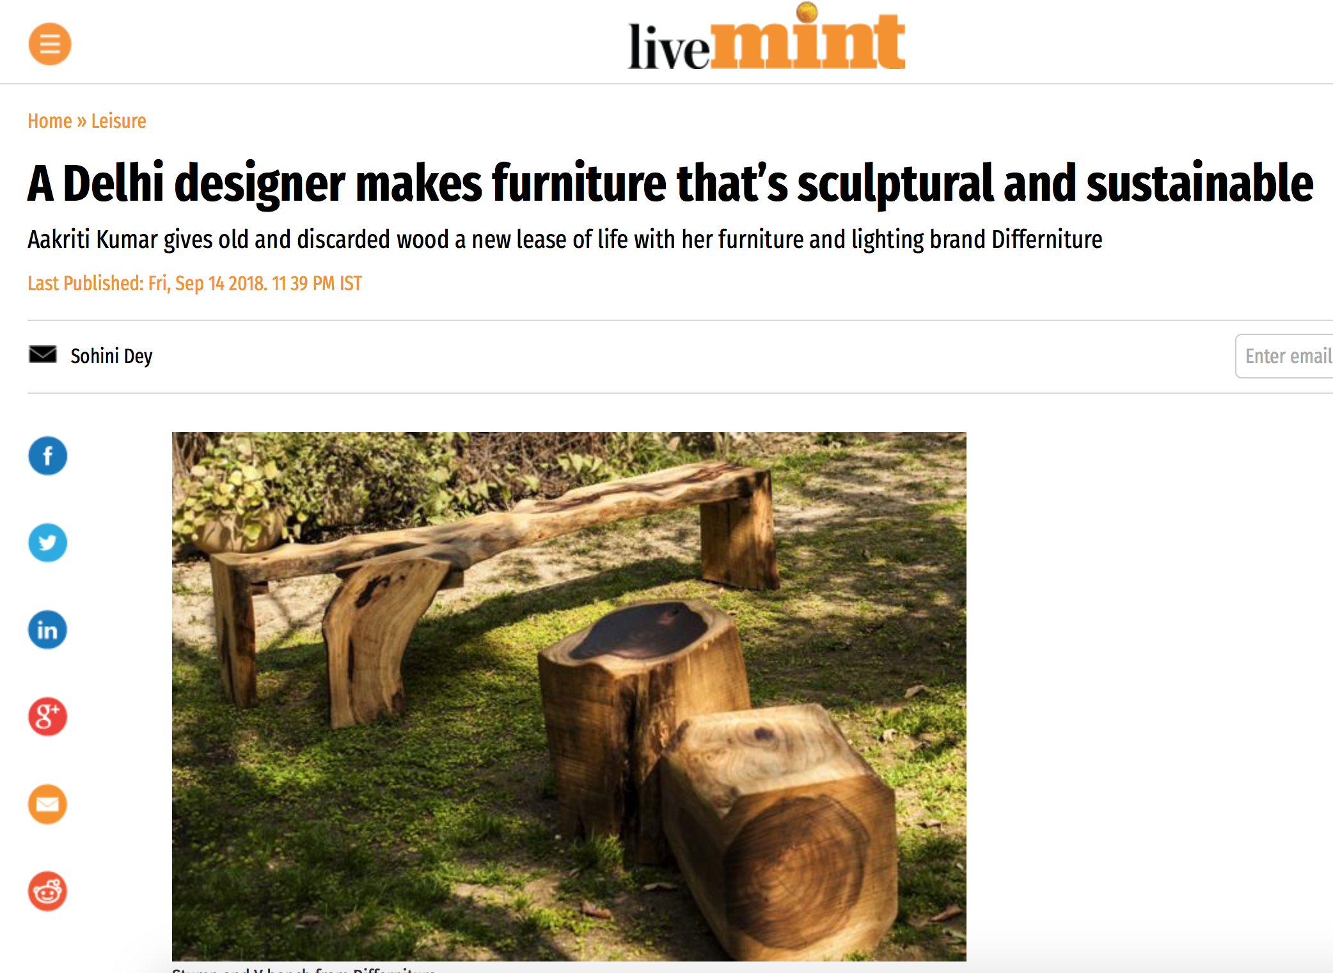The height and width of the screenshot is (973, 1333).
Task: Open the Leisure section breadcrumb
Action: [119, 121]
